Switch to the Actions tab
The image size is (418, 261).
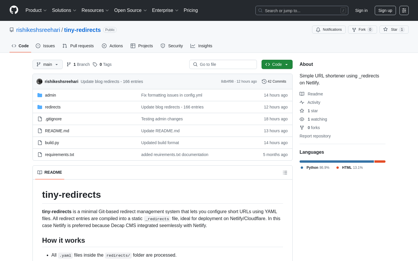click(x=112, y=46)
